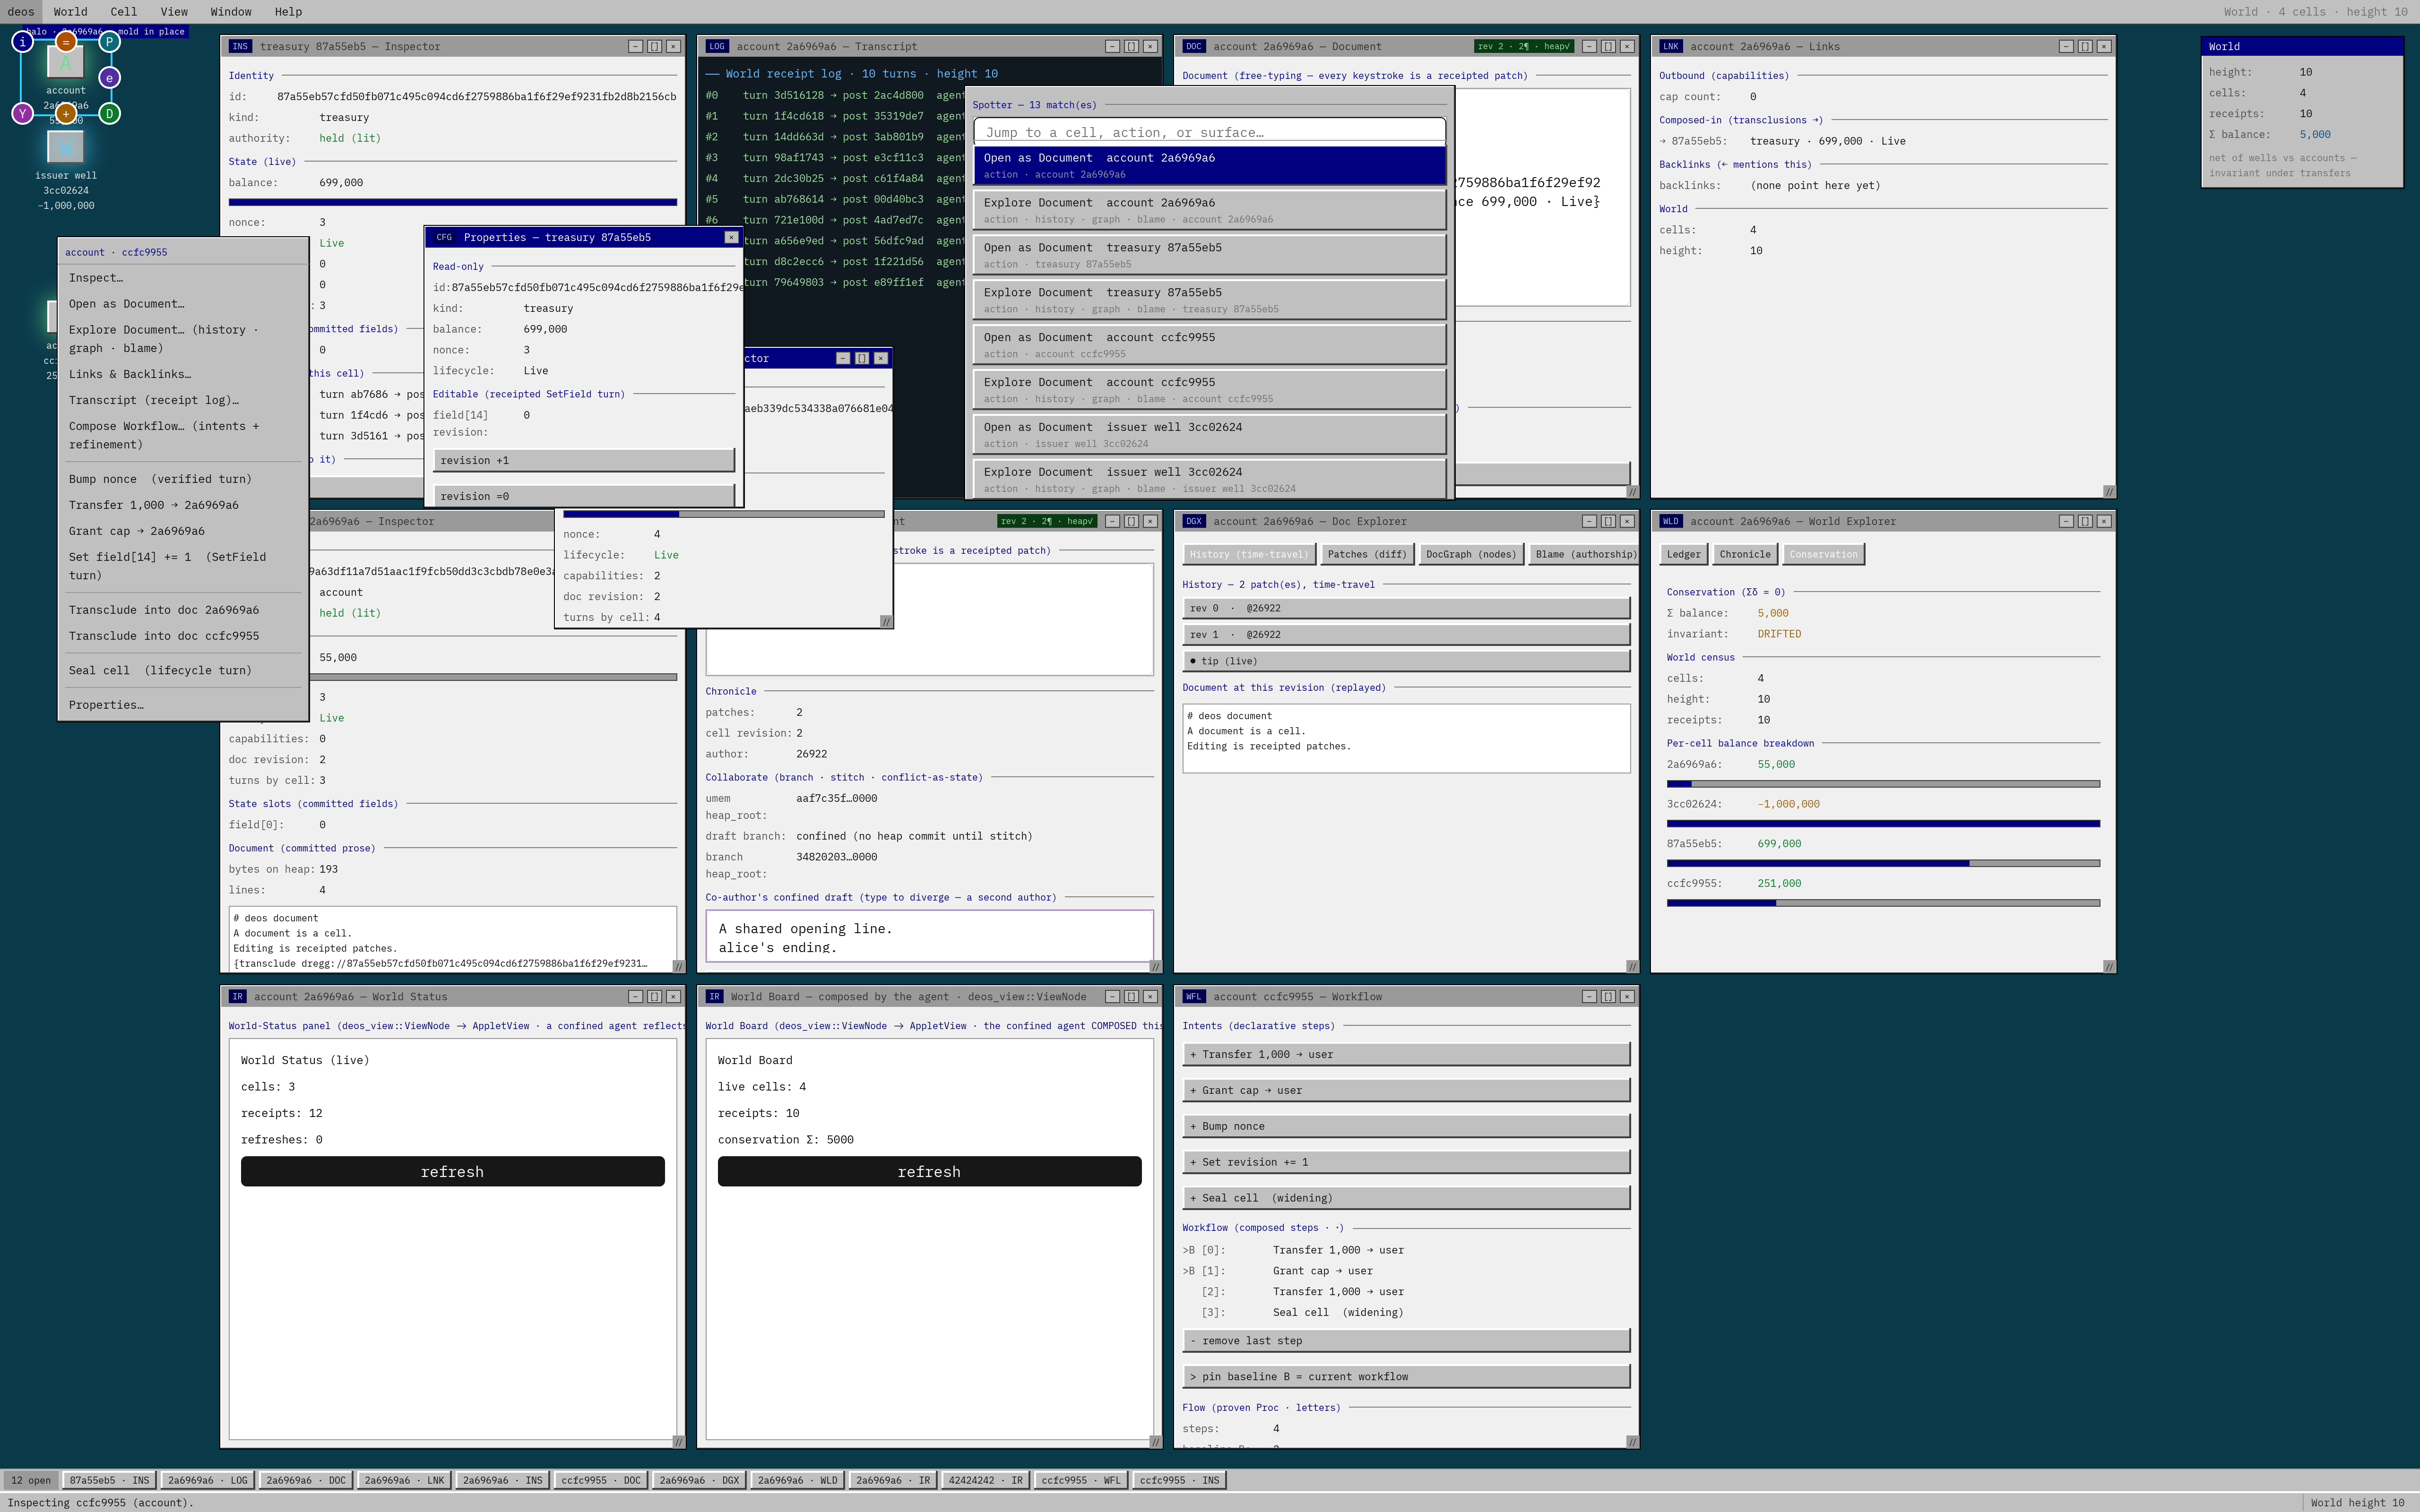
Task: Click the purple 'e' halo handle
Action: coord(110,78)
